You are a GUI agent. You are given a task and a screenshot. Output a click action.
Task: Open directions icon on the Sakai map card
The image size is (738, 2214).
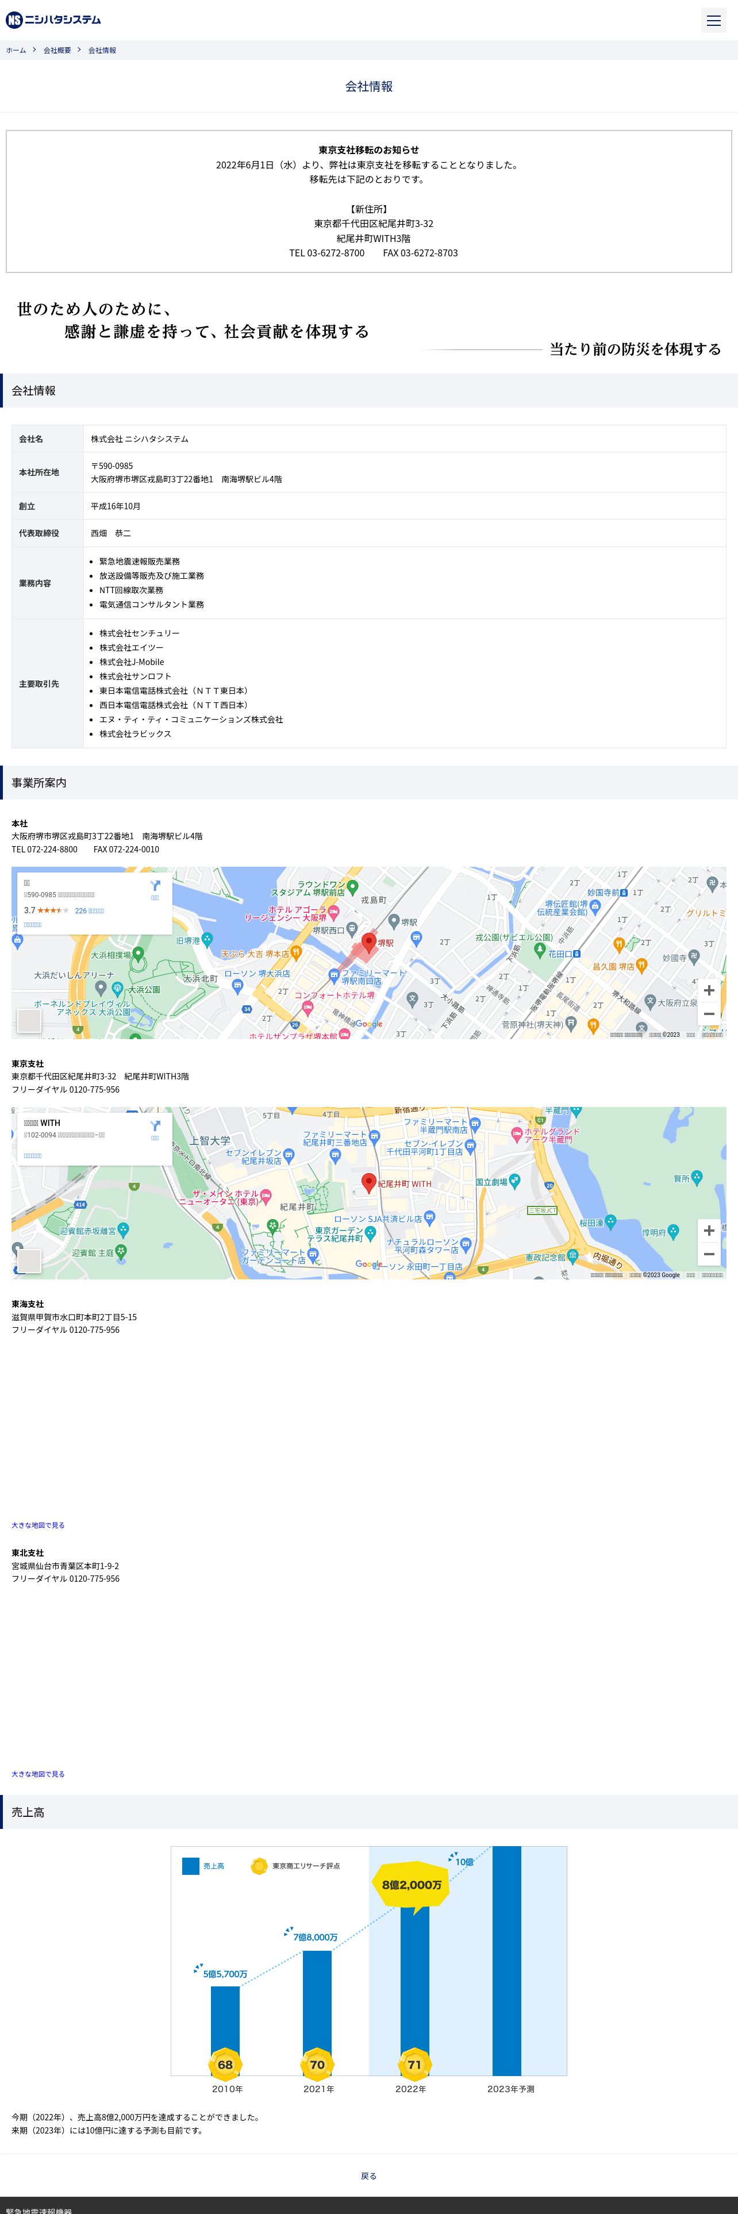(155, 885)
